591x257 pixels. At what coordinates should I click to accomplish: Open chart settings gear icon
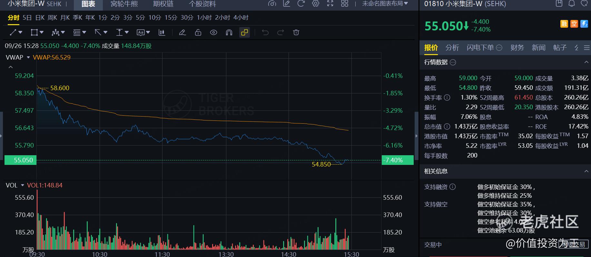tap(316, 4)
